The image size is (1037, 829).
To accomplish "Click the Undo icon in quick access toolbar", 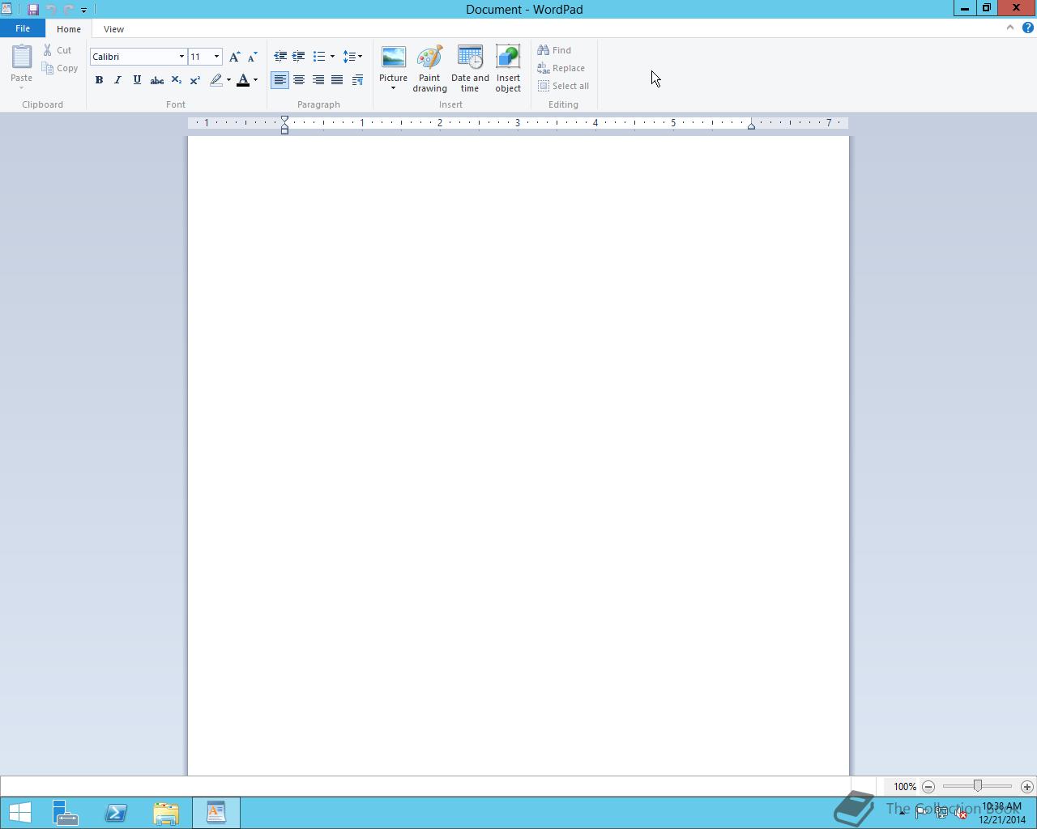I will coord(51,10).
